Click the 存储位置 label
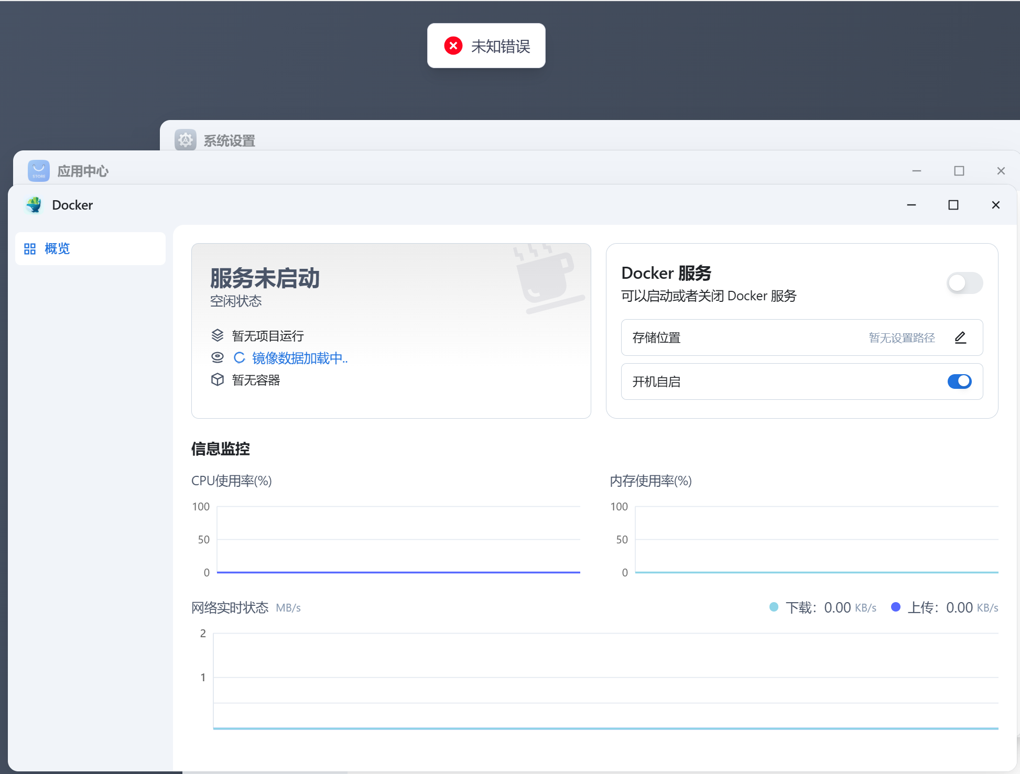Screen dimensions: 1020x774 (656, 337)
